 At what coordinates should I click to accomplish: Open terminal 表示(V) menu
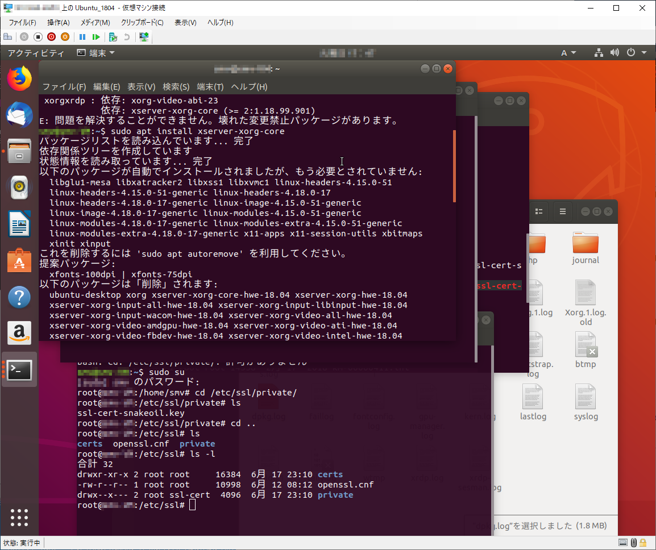click(141, 86)
